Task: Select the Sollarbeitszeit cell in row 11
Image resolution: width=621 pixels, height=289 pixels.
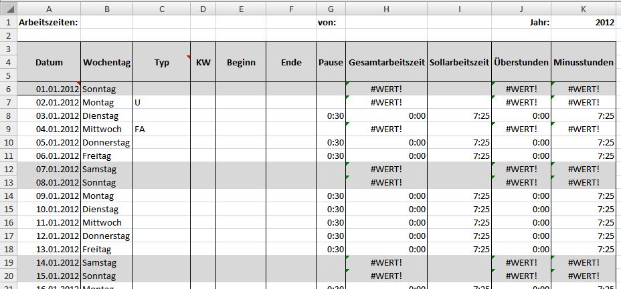Action: pos(460,156)
